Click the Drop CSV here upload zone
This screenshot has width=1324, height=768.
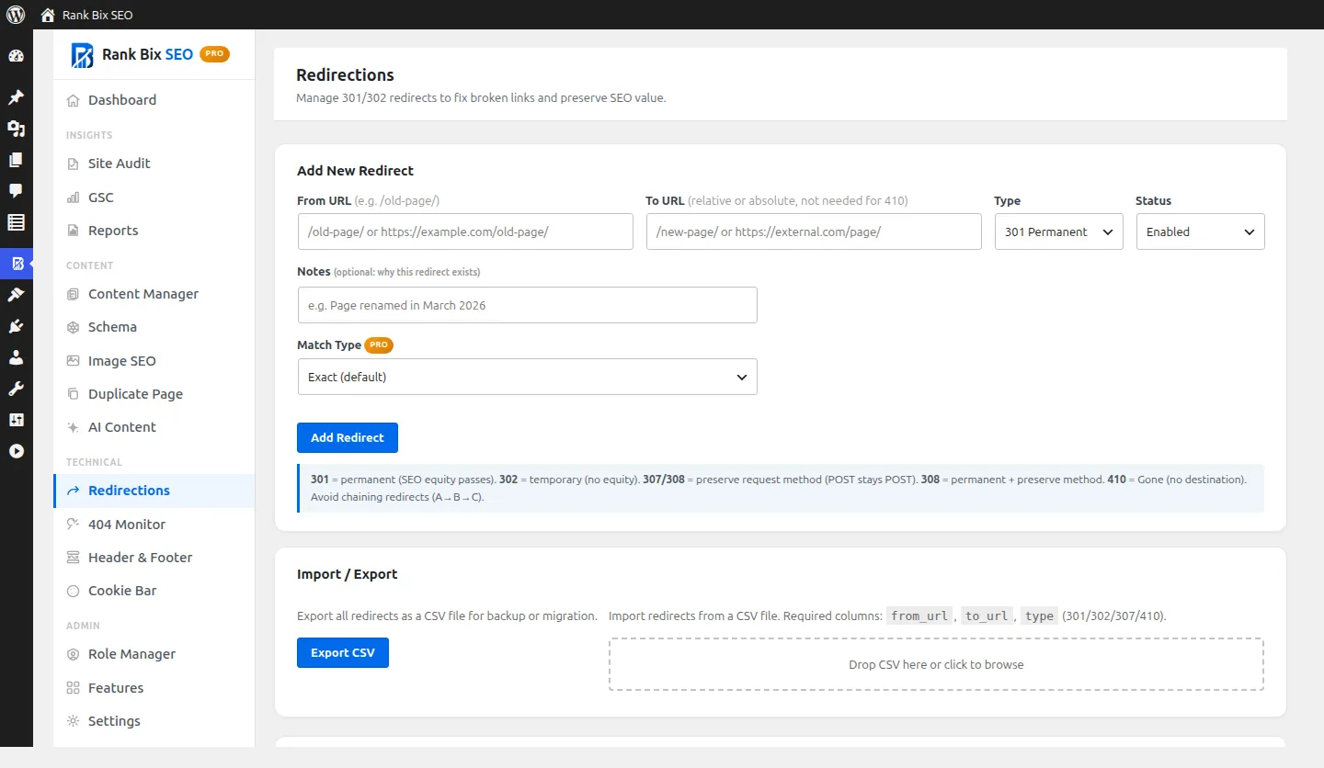936,664
